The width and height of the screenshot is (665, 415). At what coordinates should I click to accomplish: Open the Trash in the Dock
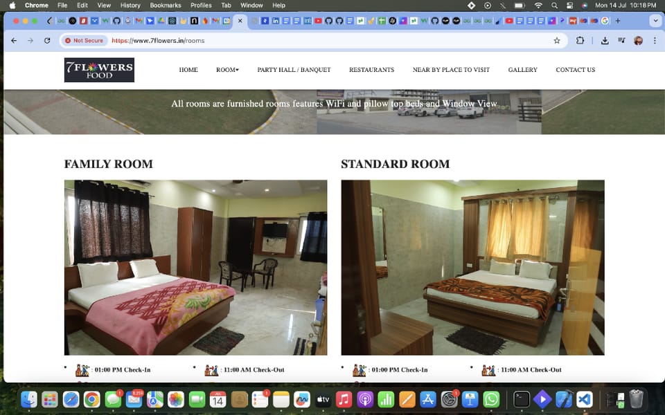[x=636, y=399]
